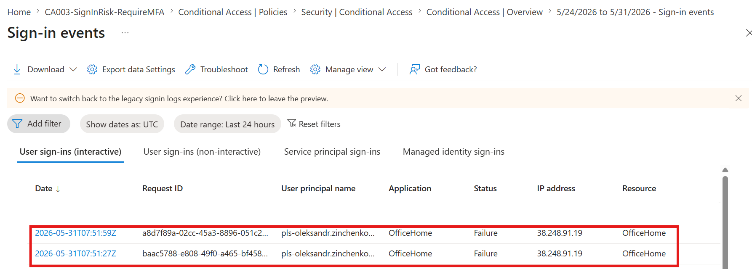The height and width of the screenshot is (269, 752).
Task: Click the Manage view gear icon
Action: tap(315, 69)
